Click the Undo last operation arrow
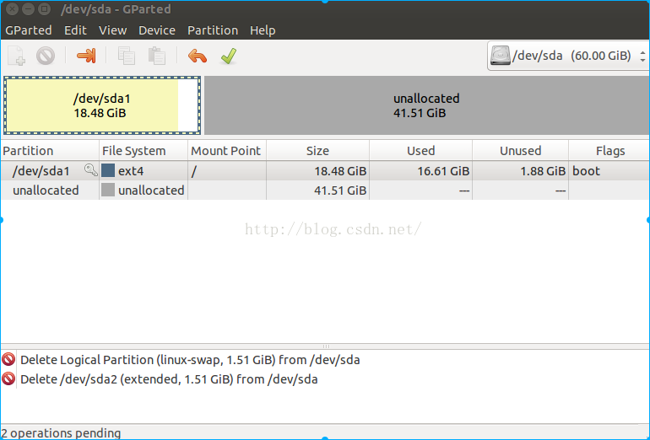 click(198, 56)
